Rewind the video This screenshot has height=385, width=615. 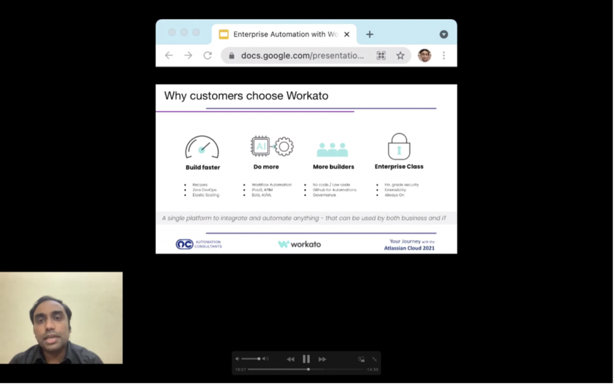(x=290, y=359)
